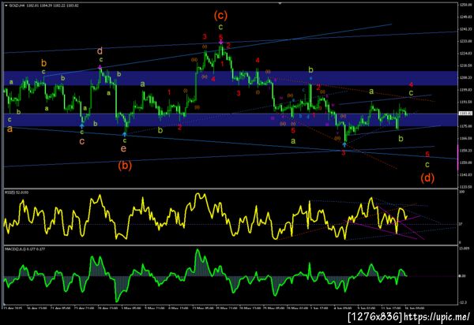Select the magenta down arrow under pink 'd'
474x325 pixels.
click(x=100, y=67)
